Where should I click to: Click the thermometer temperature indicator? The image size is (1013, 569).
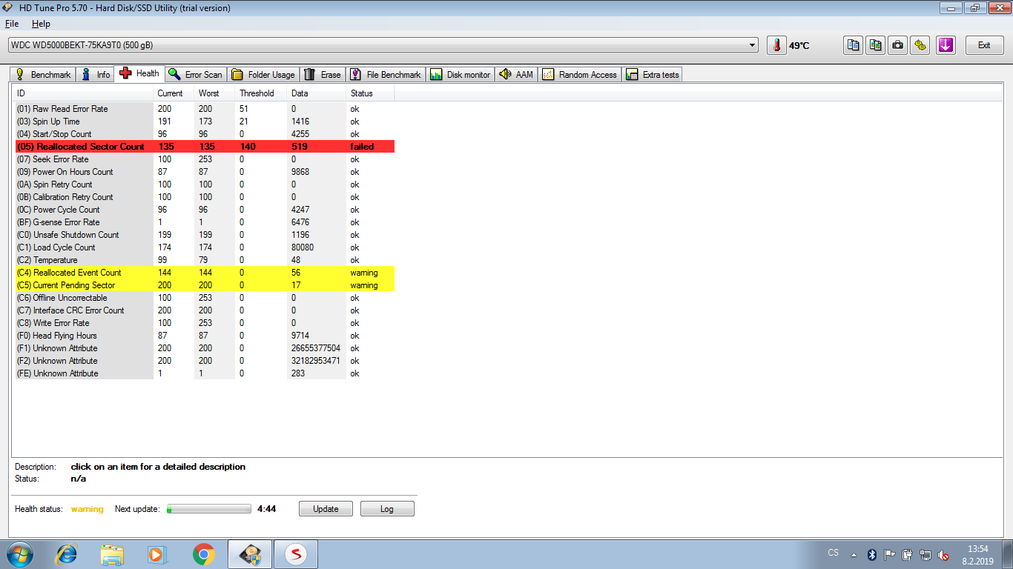(776, 45)
